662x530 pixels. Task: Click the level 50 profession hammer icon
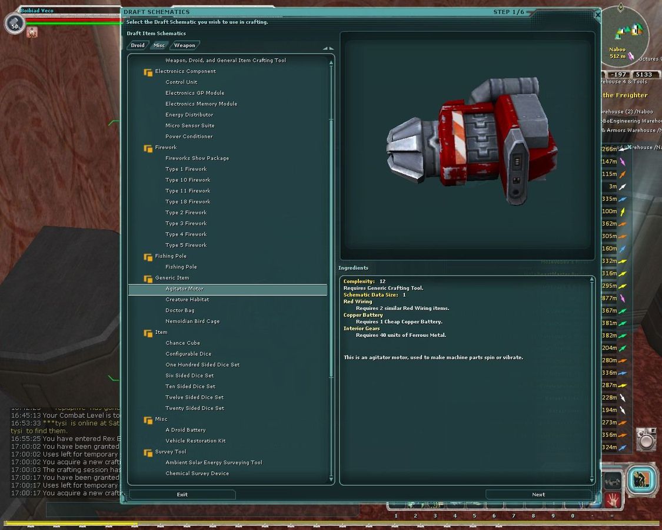coord(14,24)
